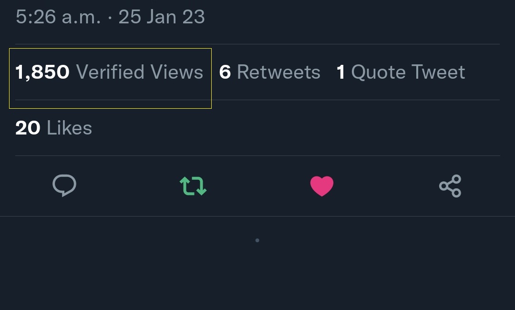Viewport: 515px width, 310px height.
Task: Open the share icon options
Action: [x=450, y=186]
